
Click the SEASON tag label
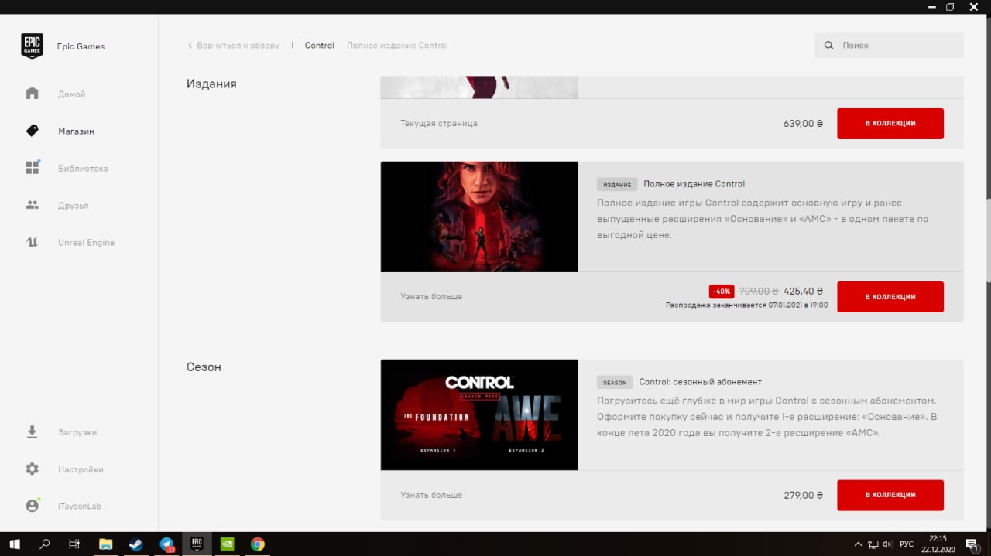click(x=615, y=383)
